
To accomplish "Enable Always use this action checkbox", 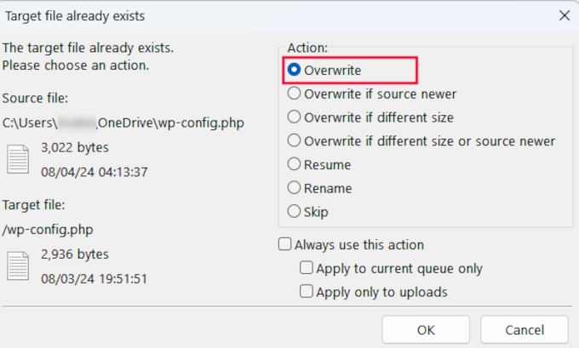I will point(285,245).
